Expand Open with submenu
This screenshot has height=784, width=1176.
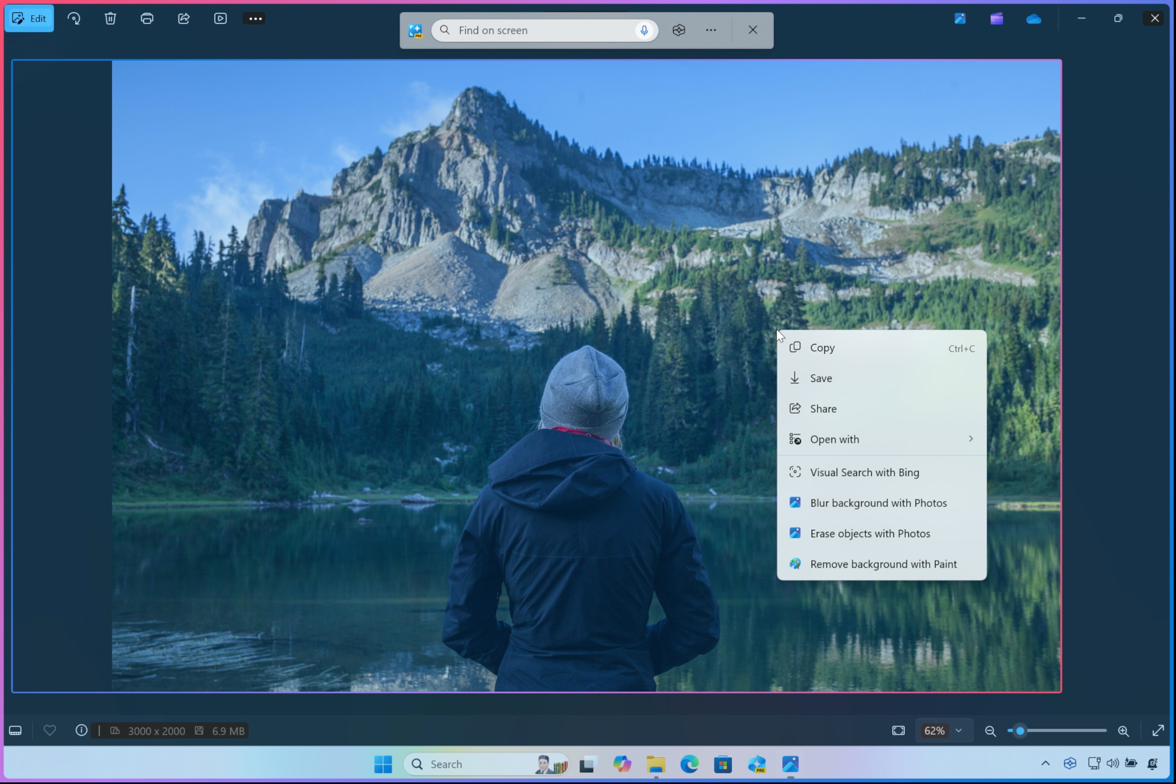click(x=969, y=439)
